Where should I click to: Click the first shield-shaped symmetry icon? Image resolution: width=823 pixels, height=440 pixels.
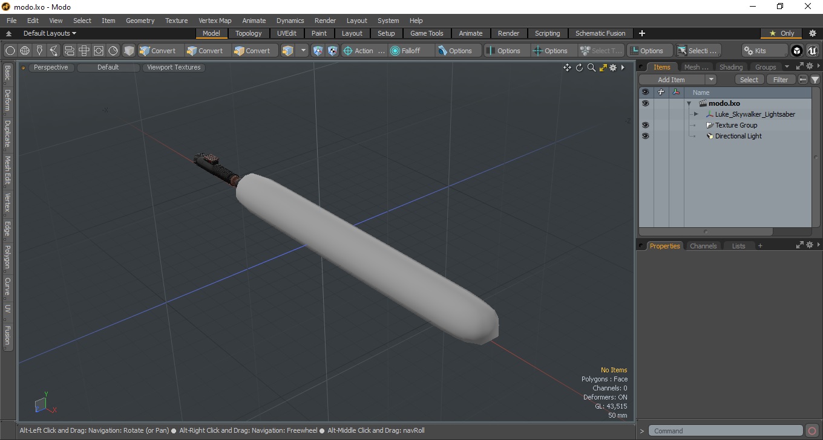click(x=318, y=51)
